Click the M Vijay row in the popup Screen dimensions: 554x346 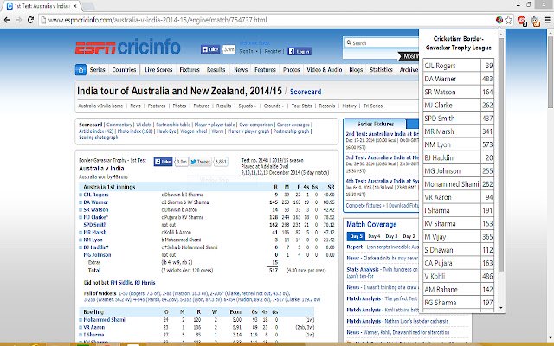458,236
